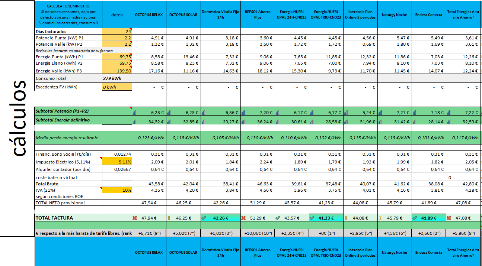The height and width of the screenshot is (266, 482).
Task: Click the green check icon beside 41,23 € total
Action: pos(312,218)
